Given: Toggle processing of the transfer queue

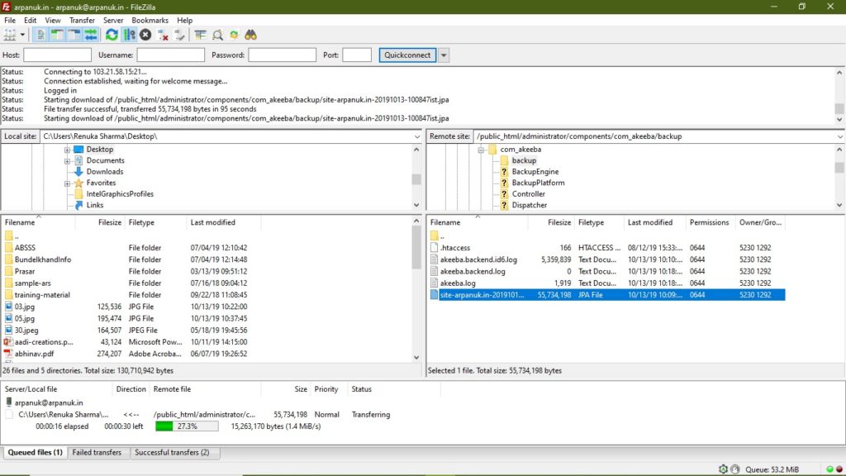Looking at the screenshot, I should click(x=130, y=35).
